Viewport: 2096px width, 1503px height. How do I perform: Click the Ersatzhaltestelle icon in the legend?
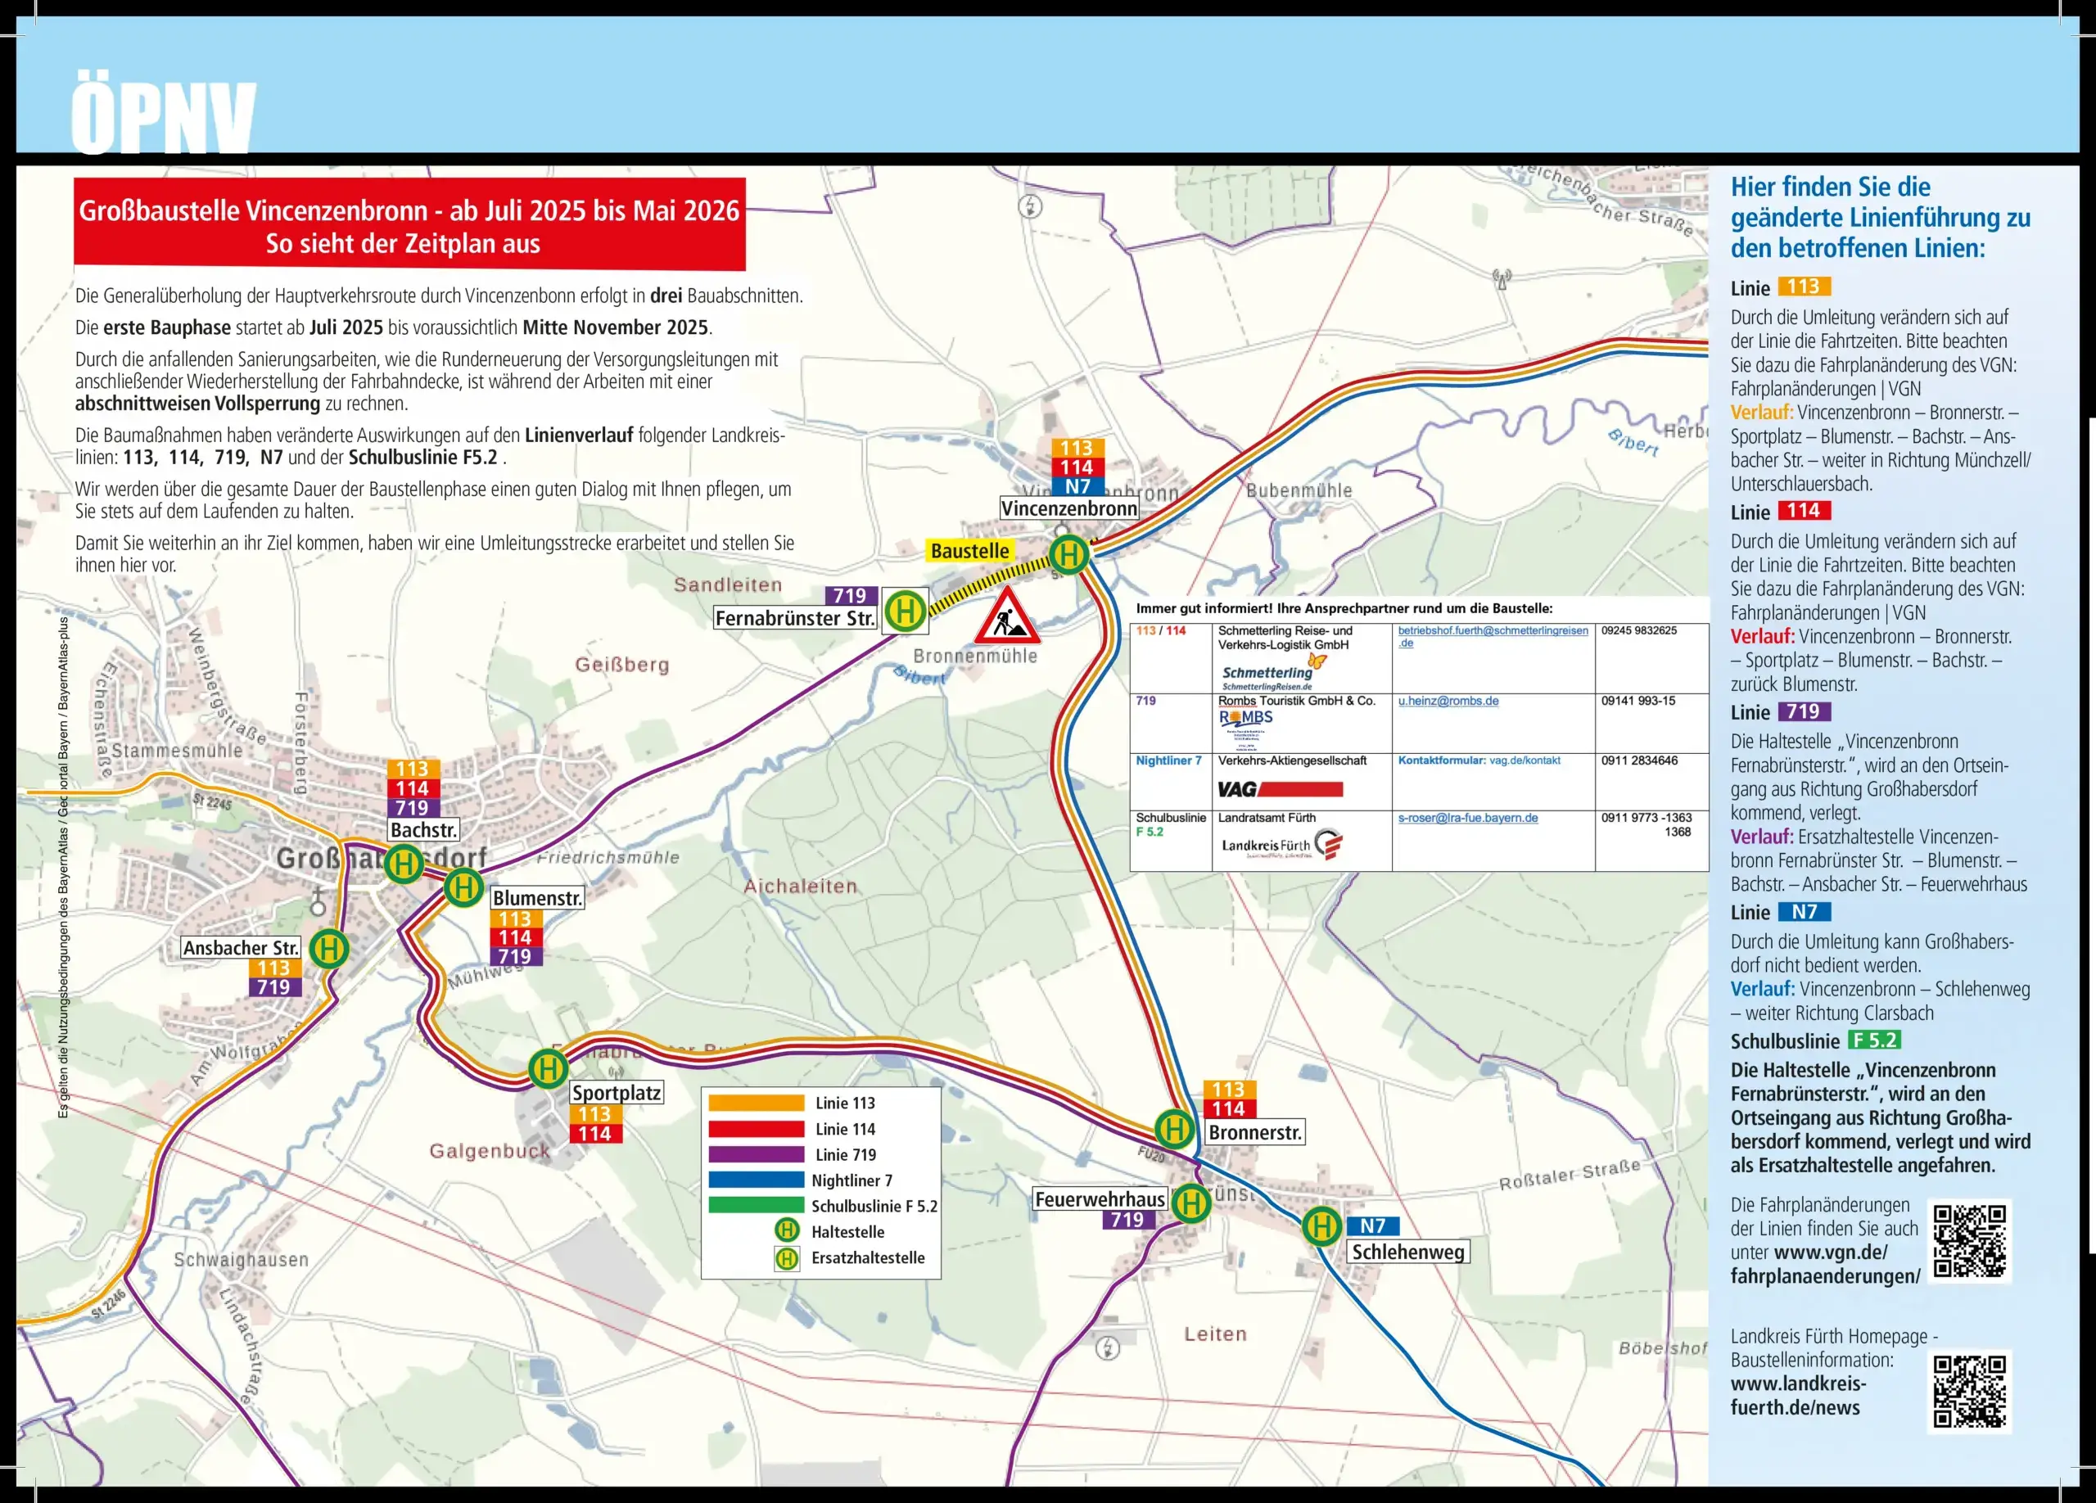[x=787, y=1257]
